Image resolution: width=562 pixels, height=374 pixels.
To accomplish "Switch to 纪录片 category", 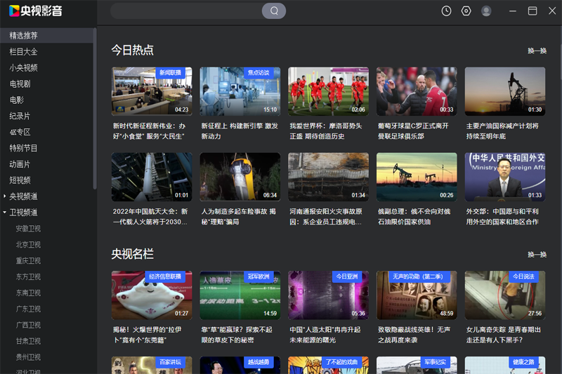I will [20, 116].
